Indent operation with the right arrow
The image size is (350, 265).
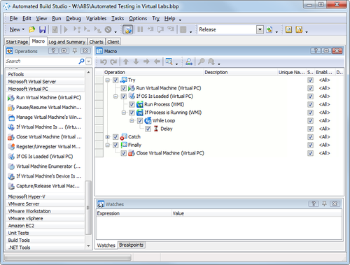point(146,62)
